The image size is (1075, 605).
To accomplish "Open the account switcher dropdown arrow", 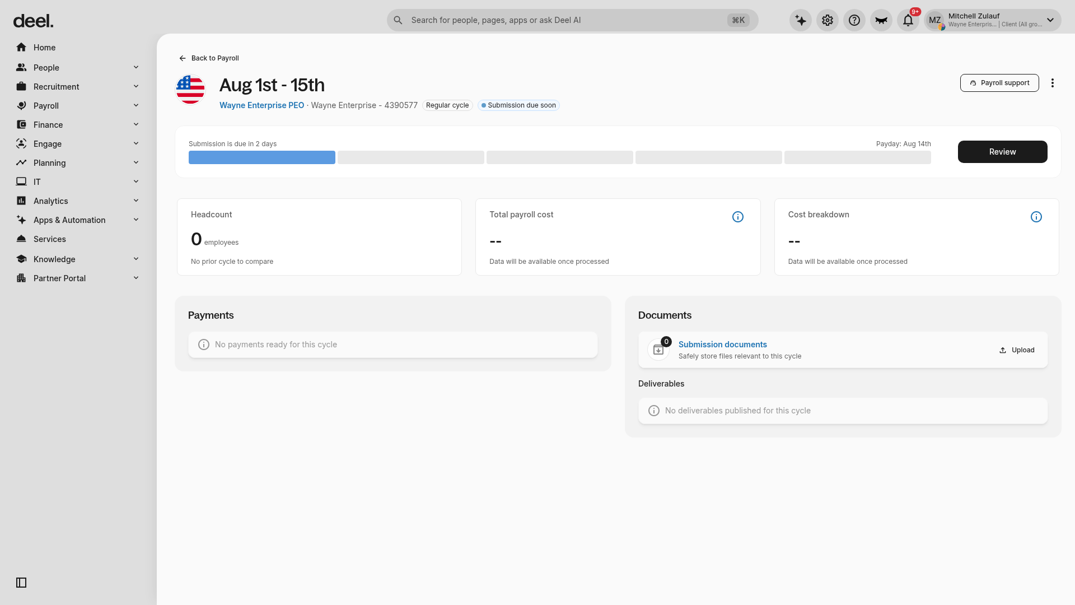I will [1050, 20].
